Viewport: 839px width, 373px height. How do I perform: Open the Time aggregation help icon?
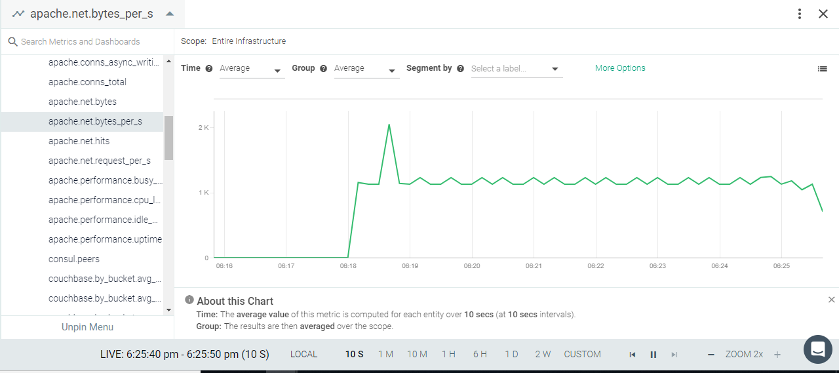(209, 68)
